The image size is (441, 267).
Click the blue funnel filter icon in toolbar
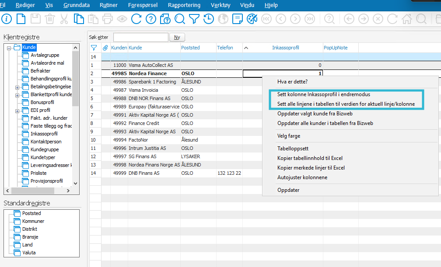pyautogui.click(x=194, y=19)
